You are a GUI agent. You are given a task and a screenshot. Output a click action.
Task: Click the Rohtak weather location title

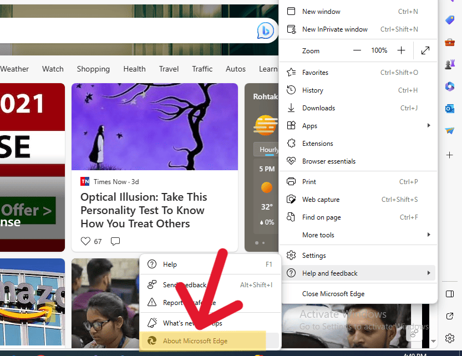[x=265, y=96]
